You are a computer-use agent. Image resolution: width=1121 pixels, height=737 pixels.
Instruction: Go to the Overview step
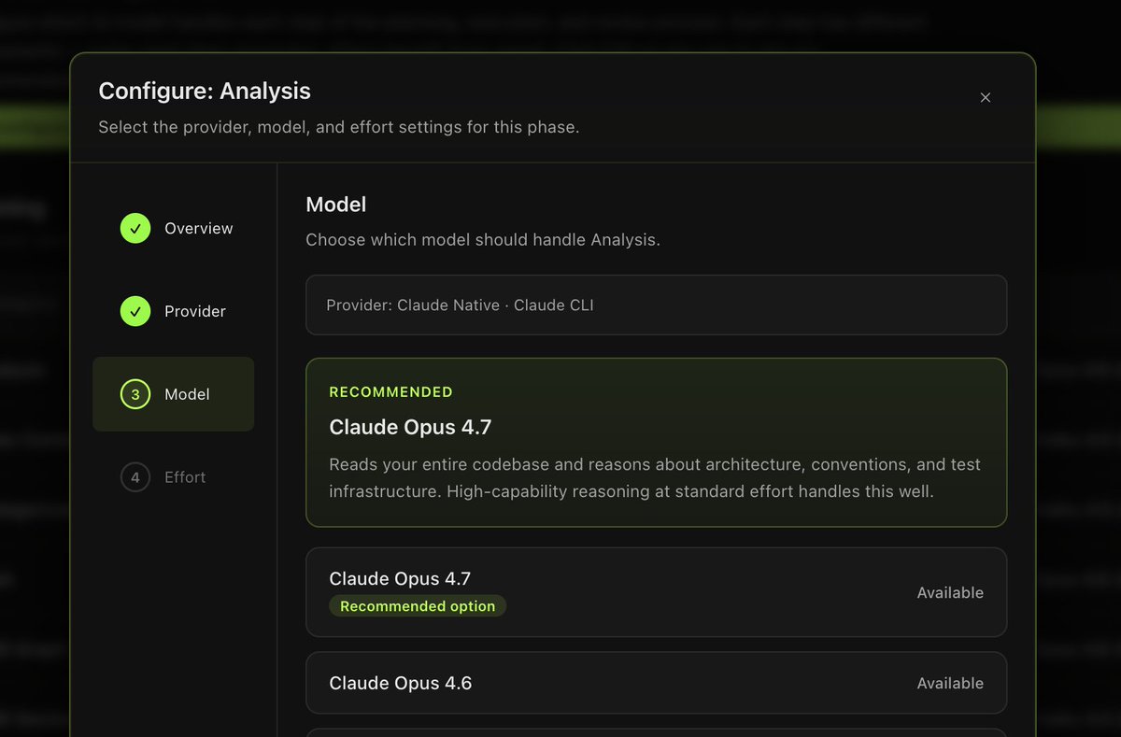(174, 228)
